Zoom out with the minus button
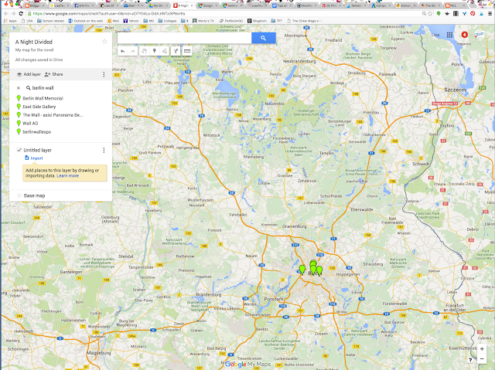This screenshot has width=495, height=370. [x=482, y=359]
